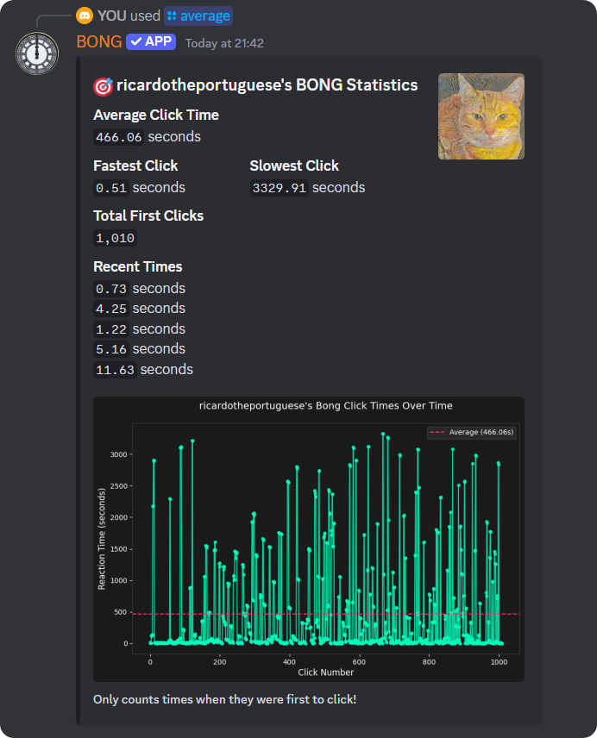Click the Discord logo beside YOU
Screen dimensions: 597x738
click(x=85, y=16)
